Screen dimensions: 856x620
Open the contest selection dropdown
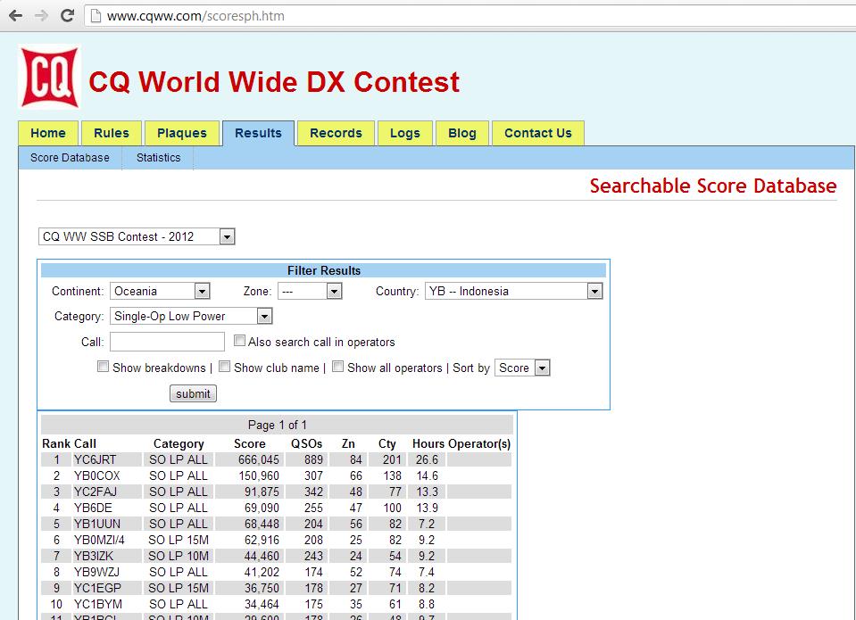(137, 236)
